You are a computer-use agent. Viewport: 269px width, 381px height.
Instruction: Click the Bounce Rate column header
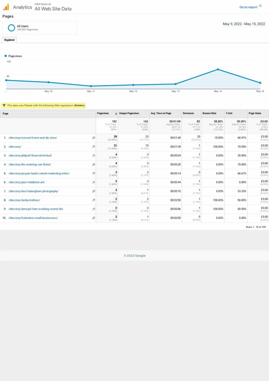[209, 113]
